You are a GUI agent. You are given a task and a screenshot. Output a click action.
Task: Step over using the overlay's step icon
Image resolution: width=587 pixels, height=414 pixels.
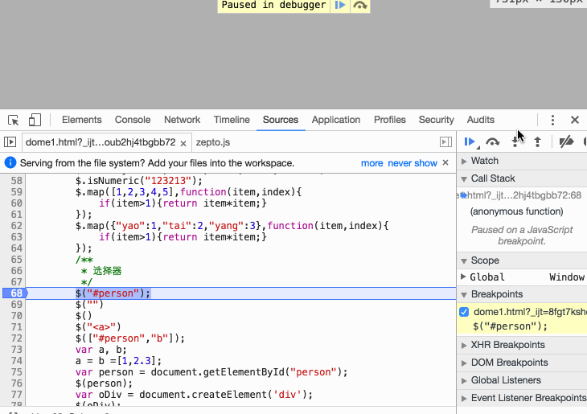[359, 6]
